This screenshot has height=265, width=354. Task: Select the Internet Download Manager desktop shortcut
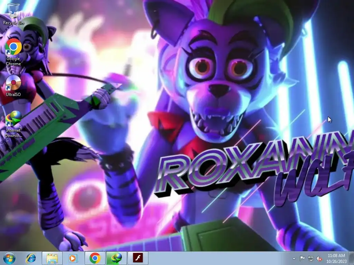(x=13, y=124)
